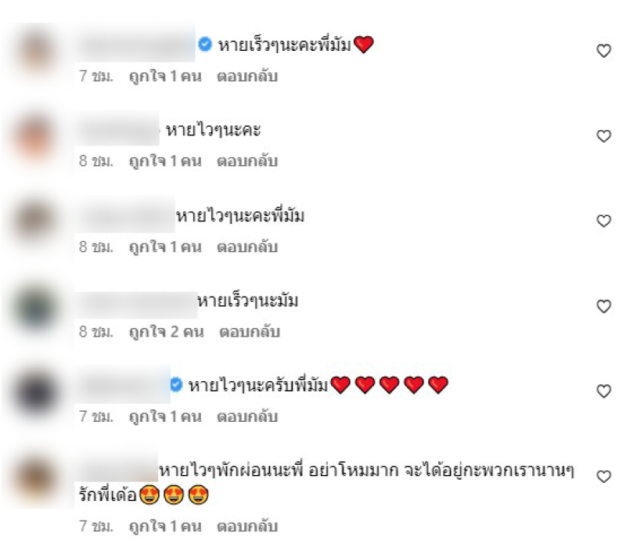Open the first commenter's profile picture

click(36, 52)
